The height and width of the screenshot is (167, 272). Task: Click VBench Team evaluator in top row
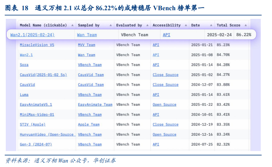coord(135,35)
